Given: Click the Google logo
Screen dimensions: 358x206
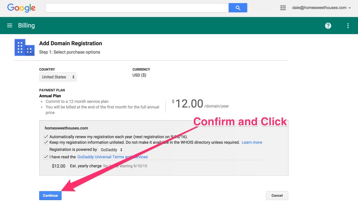Looking at the screenshot, I should tap(21, 8).
